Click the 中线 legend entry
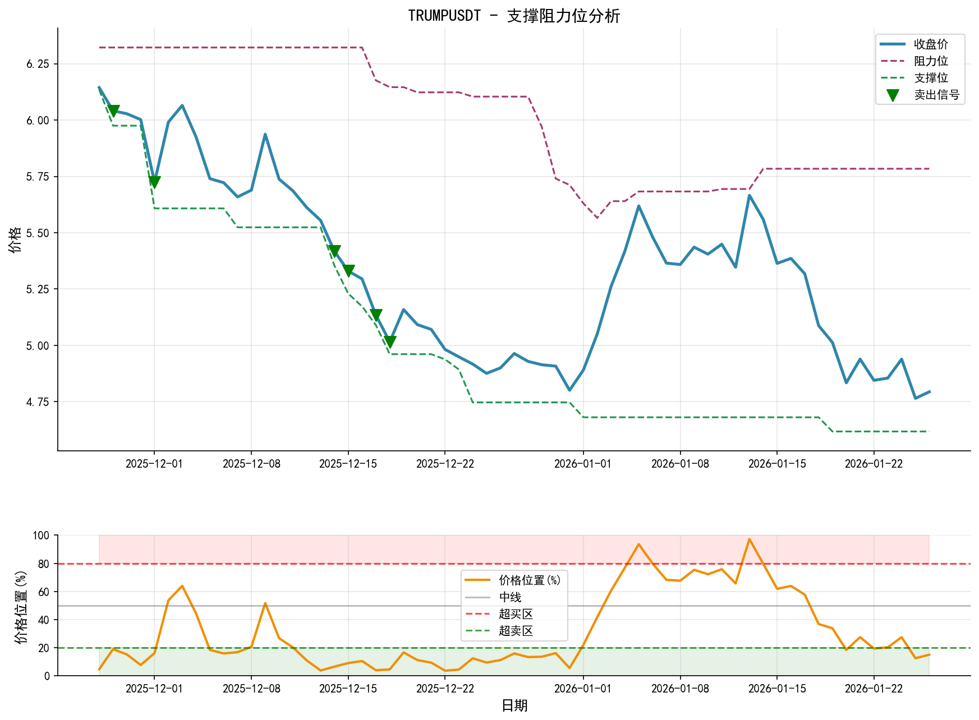The image size is (979, 720). click(510, 597)
